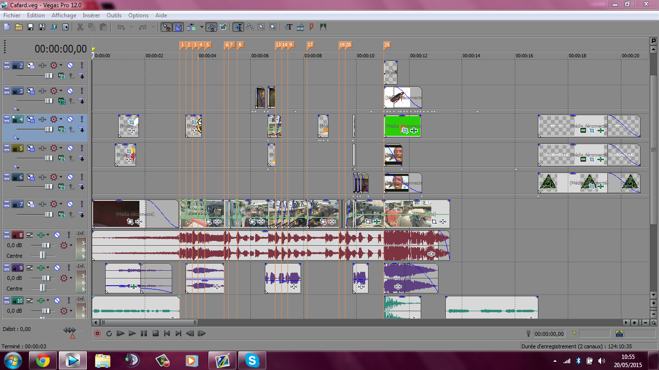The image size is (659, 370).
Task: Select the Zoom edit tool
Action: (273, 27)
